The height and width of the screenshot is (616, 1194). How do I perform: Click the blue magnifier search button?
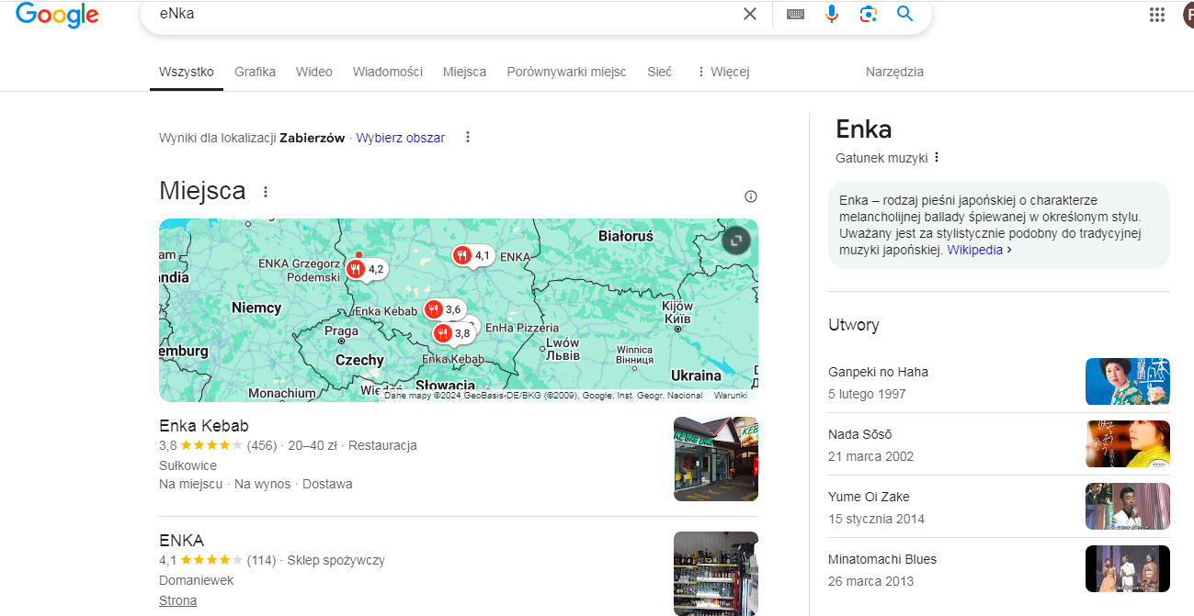pyautogui.click(x=905, y=14)
